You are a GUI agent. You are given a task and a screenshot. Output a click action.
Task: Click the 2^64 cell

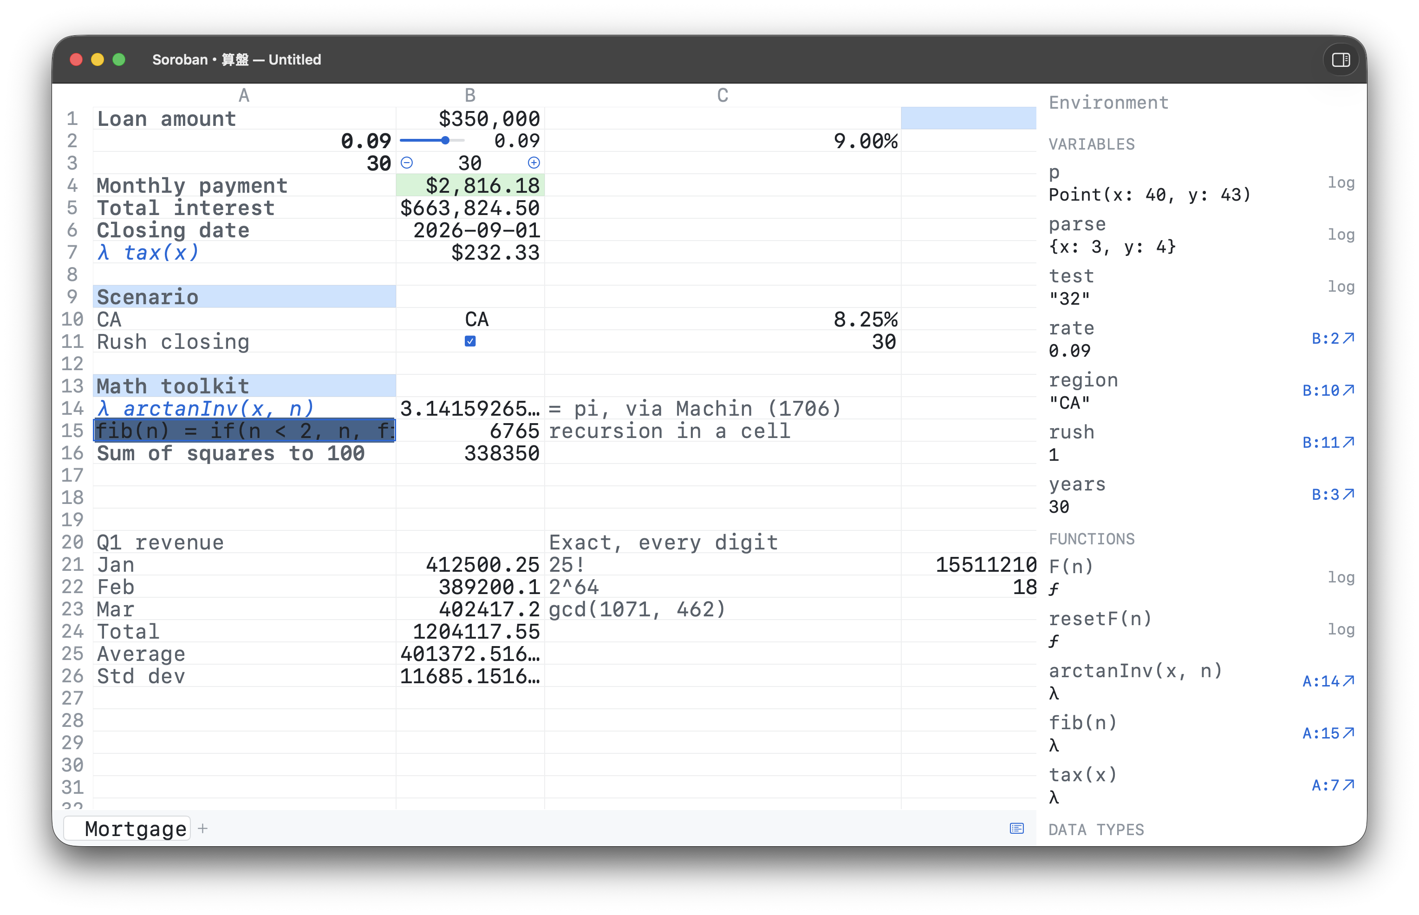coord(723,587)
